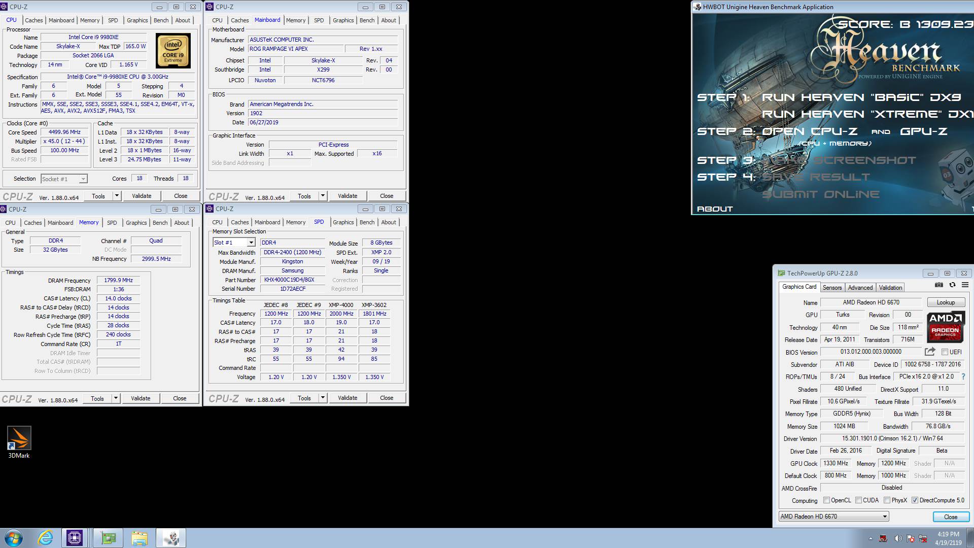The height and width of the screenshot is (548, 974).
Task: Take a GPU-Z screenshot with camera icon
Action: coord(939,285)
